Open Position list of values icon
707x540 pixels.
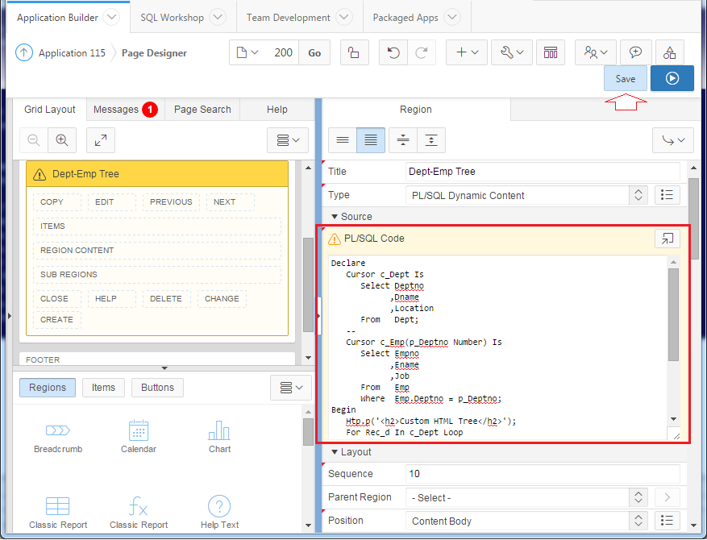point(667,521)
